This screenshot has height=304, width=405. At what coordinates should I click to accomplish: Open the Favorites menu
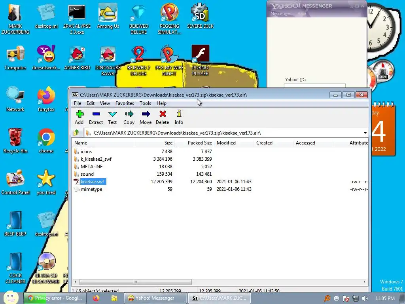coord(125,103)
